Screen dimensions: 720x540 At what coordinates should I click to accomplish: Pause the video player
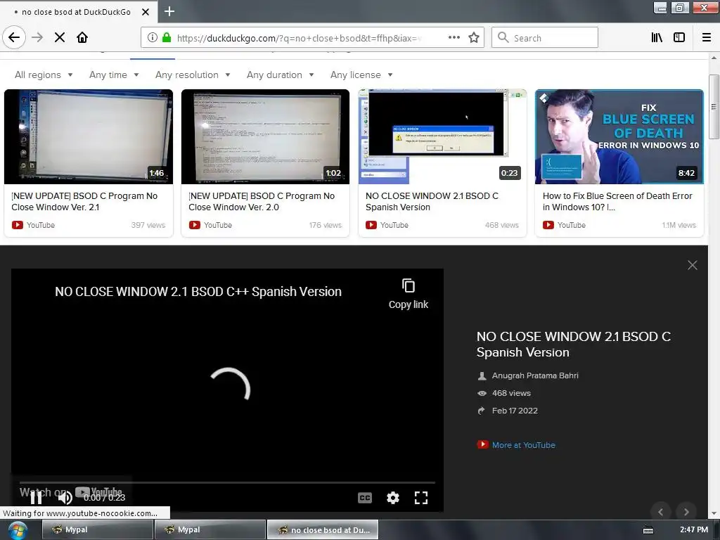pyautogui.click(x=36, y=497)
